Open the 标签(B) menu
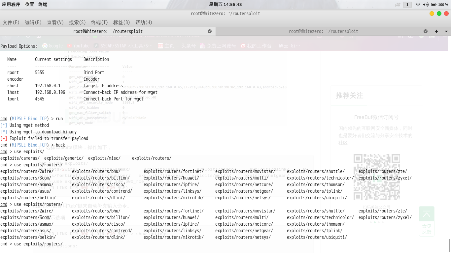The width and height of the screenshot is (451, 253). click(x=121, y=22)
